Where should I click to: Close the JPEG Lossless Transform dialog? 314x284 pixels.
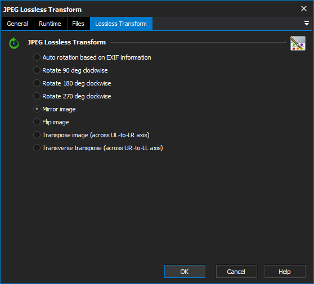[304, 8]
